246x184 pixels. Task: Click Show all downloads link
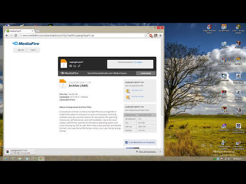pyautogui.click(x=147, y=152)
